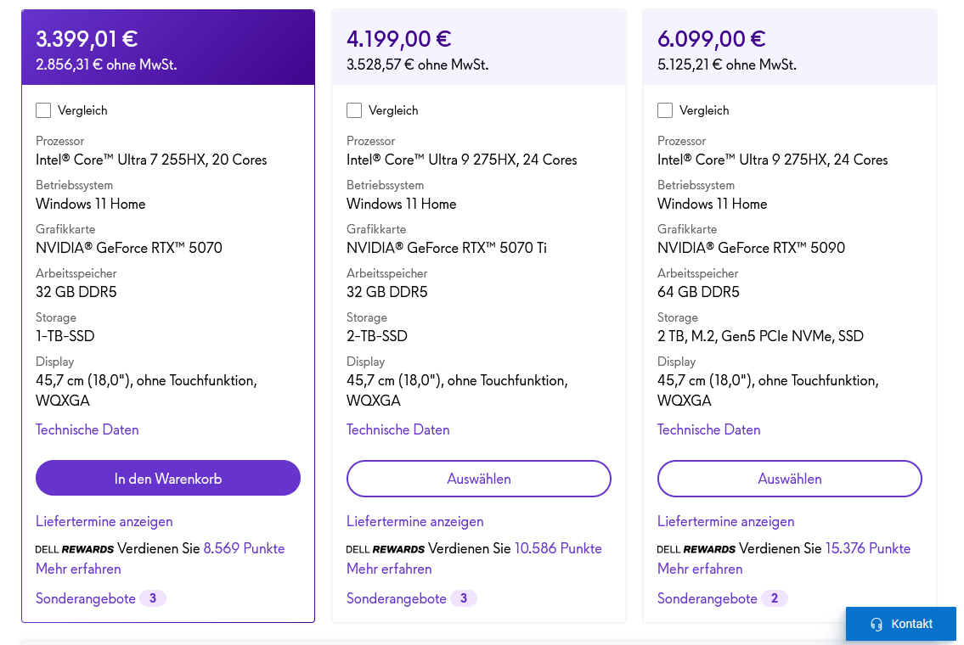Click Mehr erfahren under 15.376 Punkte
Screen dimensions: 964x645
(700, 569)
